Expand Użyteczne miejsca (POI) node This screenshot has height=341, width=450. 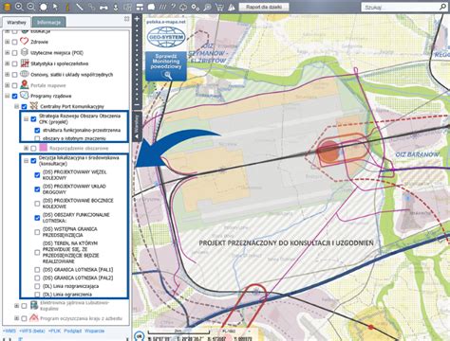pyautogui.click(x=7, y=53)
